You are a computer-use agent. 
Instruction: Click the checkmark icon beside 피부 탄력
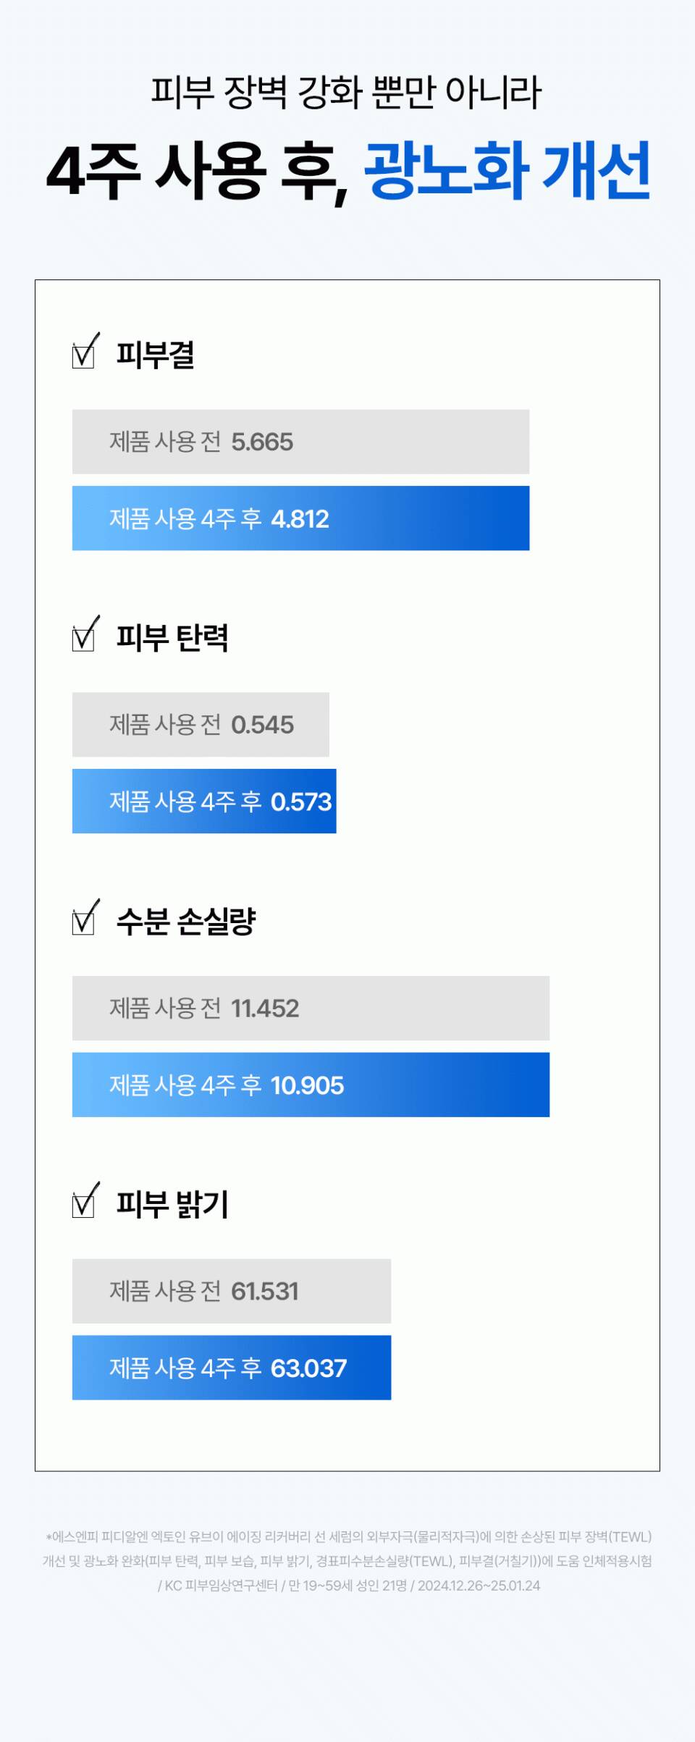(x=85, y=634)
